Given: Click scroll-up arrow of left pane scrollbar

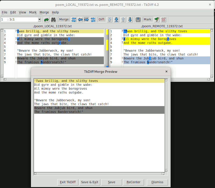Looking at the screenshot, I should [x=2, y=31].
